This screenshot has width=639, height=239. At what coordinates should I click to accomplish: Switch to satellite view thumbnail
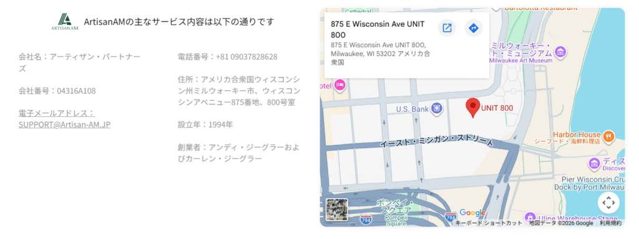pyautogui.click(x=336, y=209)
